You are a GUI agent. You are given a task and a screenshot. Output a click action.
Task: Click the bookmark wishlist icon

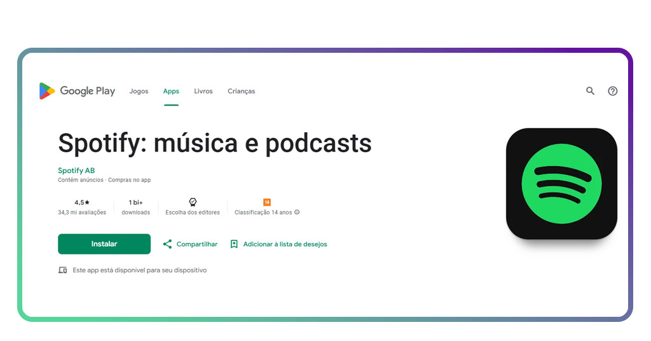234,244
